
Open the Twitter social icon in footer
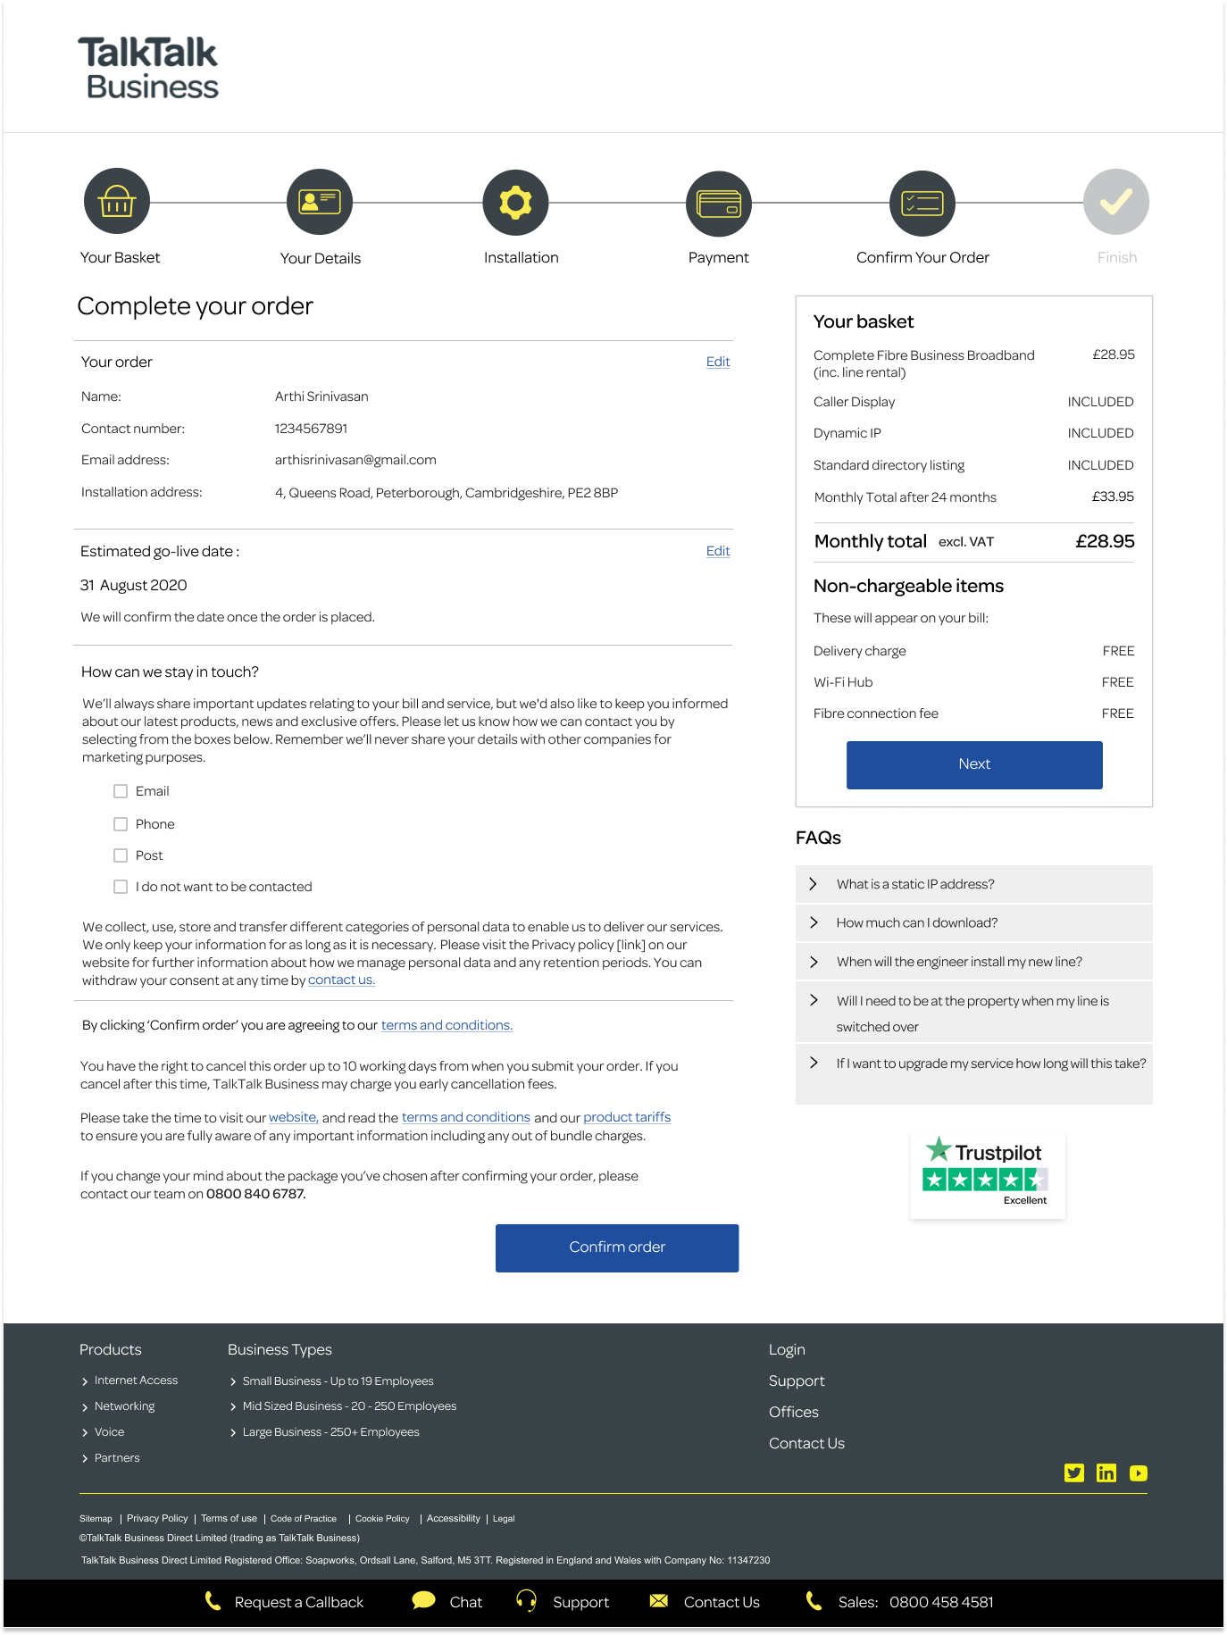click(x=1073, y=1472)
